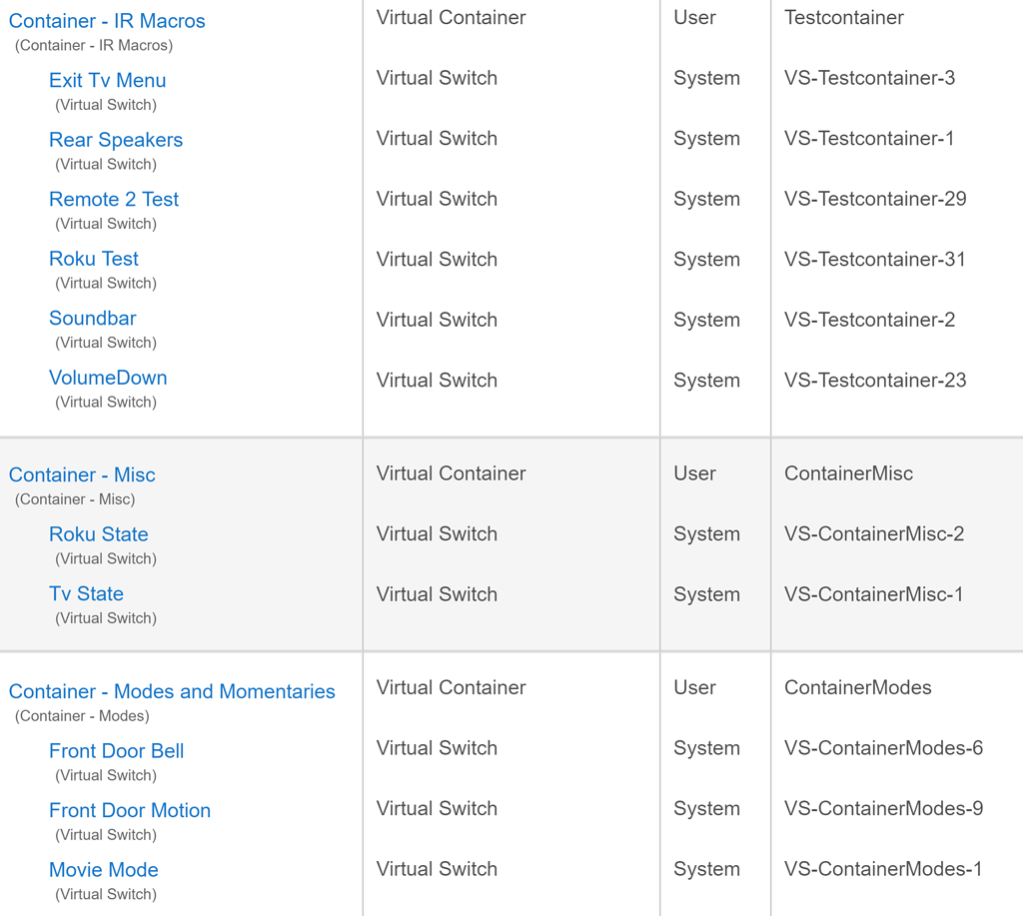Select the VS-Testcontainer-29 network ID cell

(875, 199)
